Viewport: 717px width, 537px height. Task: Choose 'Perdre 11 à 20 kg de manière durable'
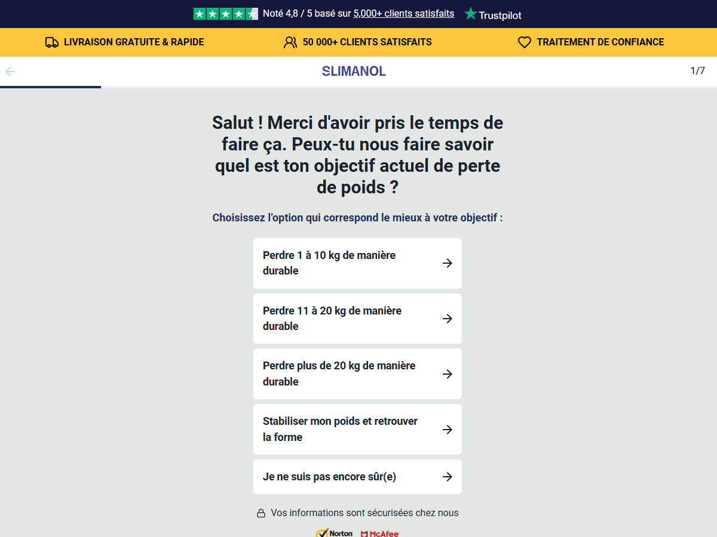357,319
